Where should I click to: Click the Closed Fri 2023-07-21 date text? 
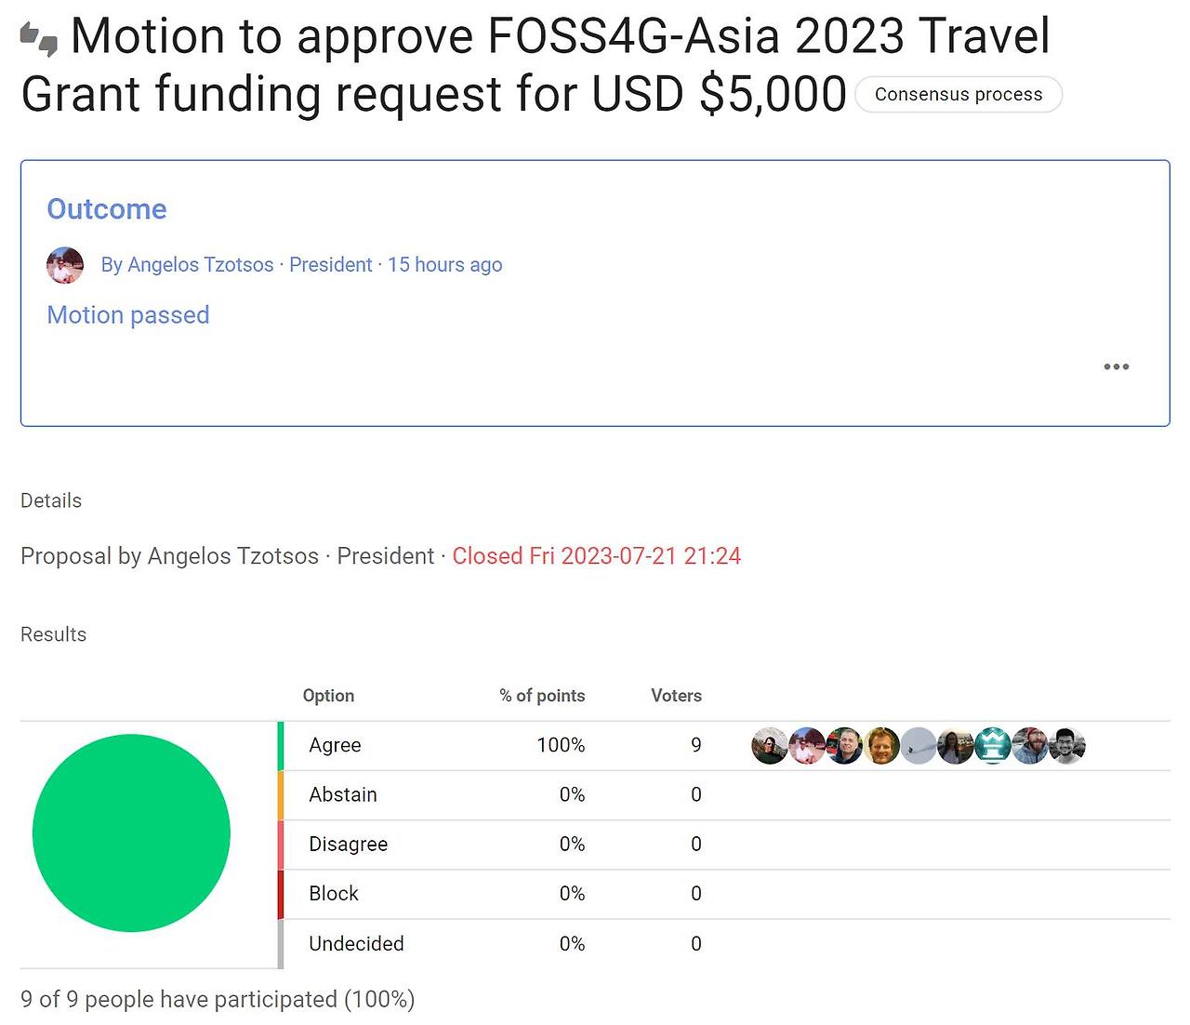(x=596, y=555)
